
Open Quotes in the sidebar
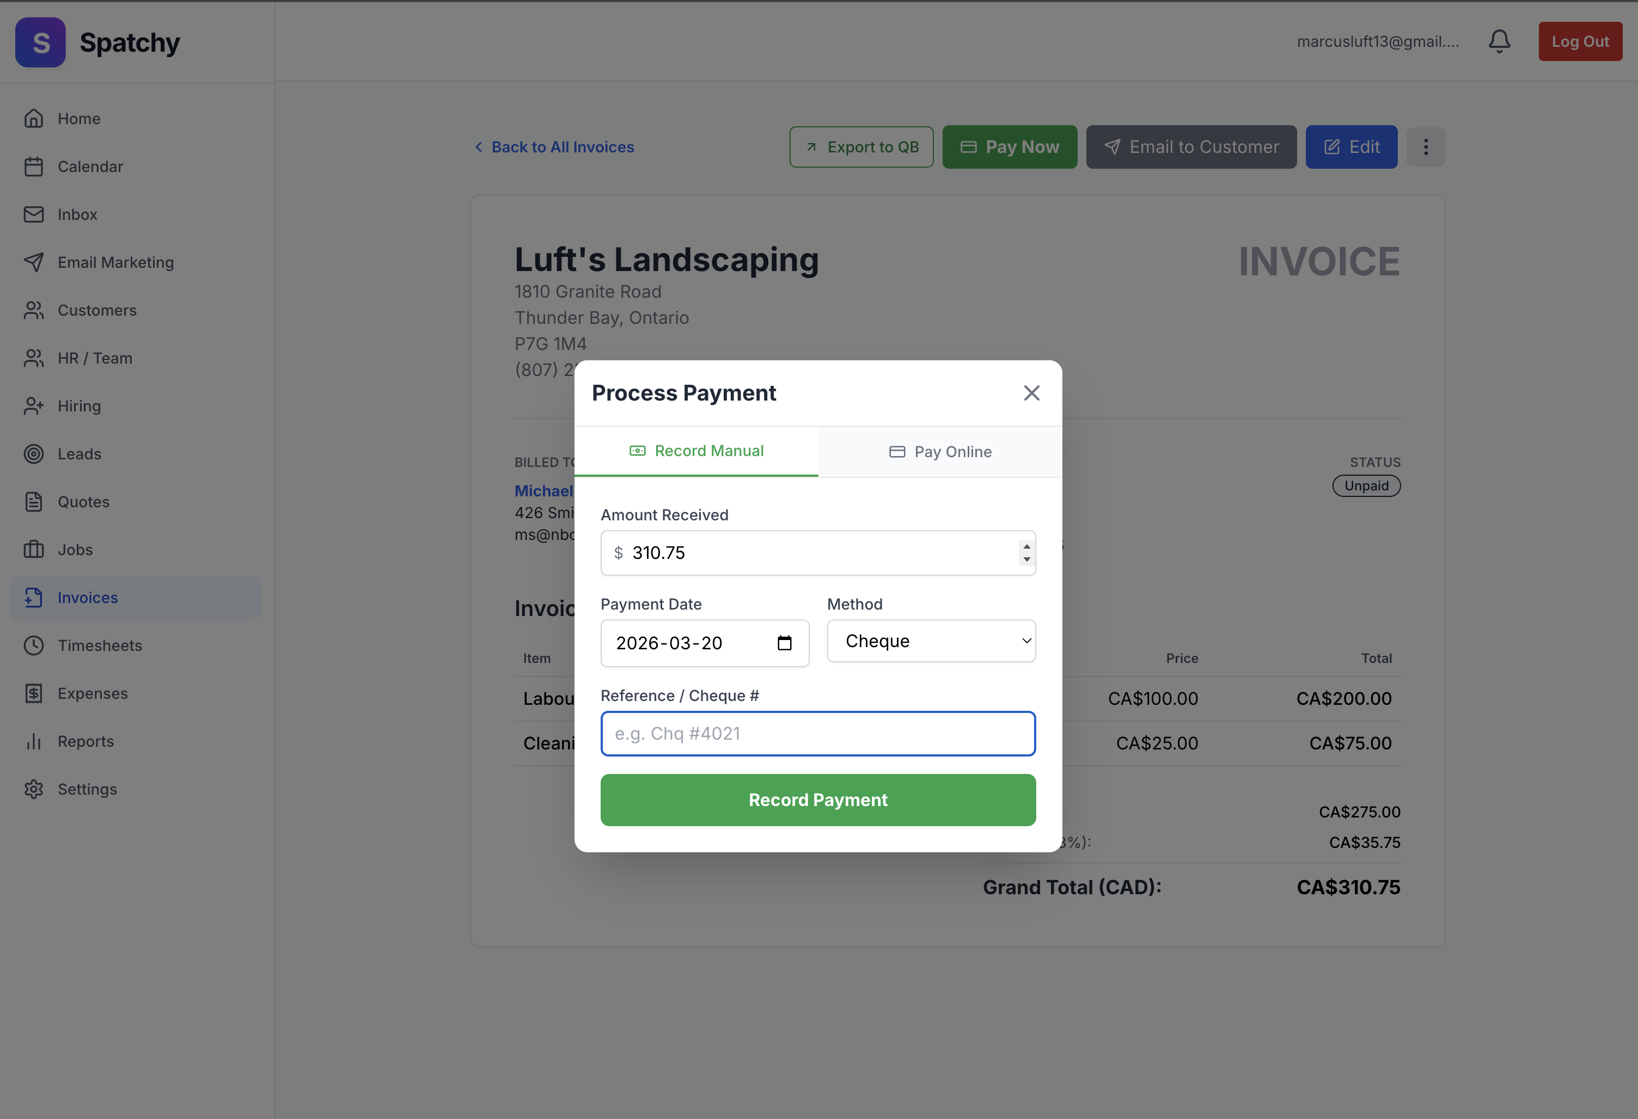(x=136, y=502)
